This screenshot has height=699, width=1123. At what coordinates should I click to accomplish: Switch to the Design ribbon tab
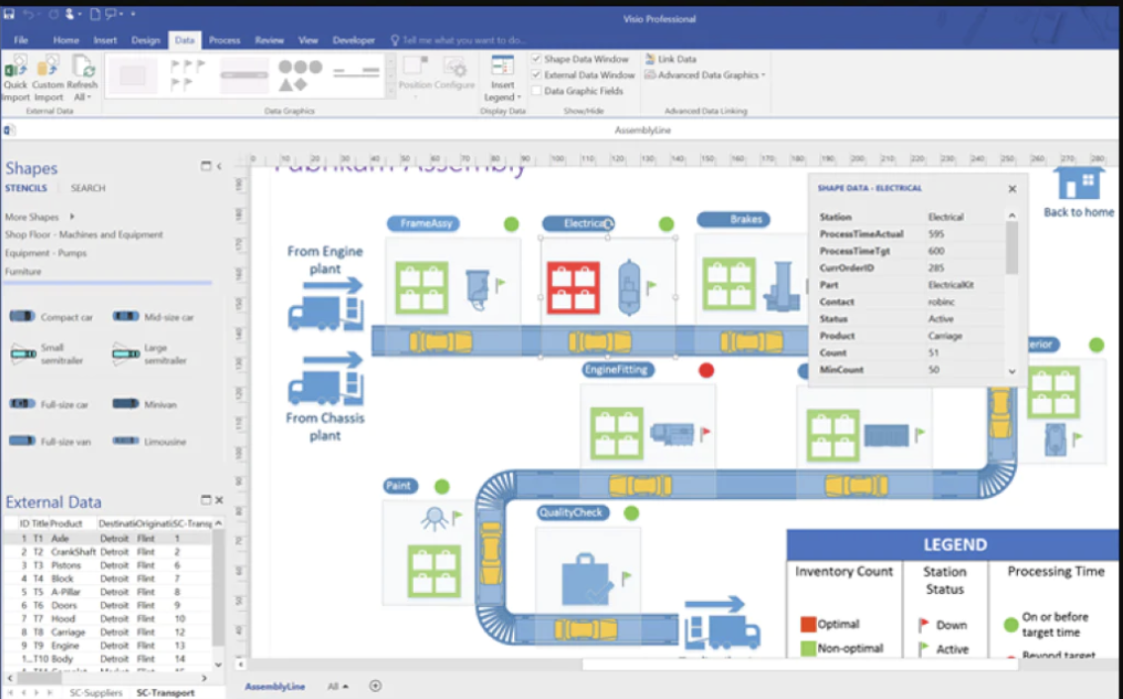tap(146, 41)
